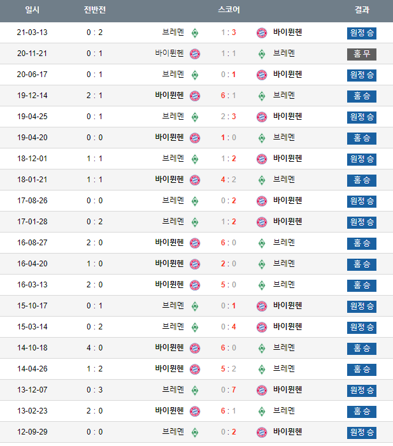Open the Bremen logo in the 15-03-14 match
The image size is (393, 446).
pos(195,327)
